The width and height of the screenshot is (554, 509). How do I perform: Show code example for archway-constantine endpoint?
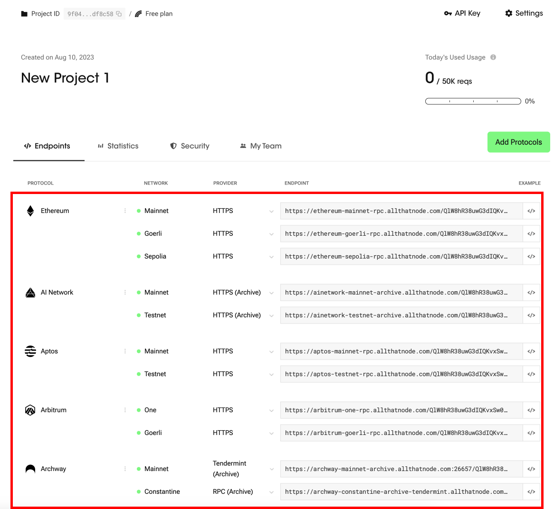(531, 492)
